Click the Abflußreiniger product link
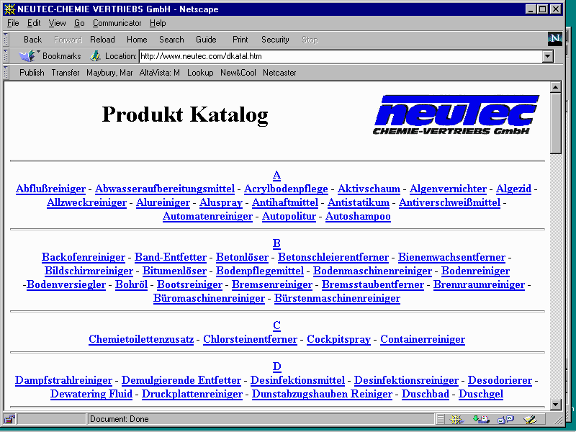576x432 pixels. [50, 189]
